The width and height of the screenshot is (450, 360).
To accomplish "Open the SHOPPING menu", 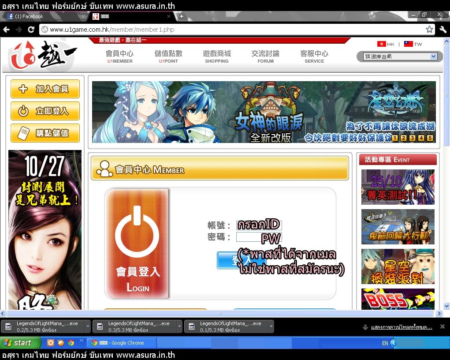I will point(217,56).
